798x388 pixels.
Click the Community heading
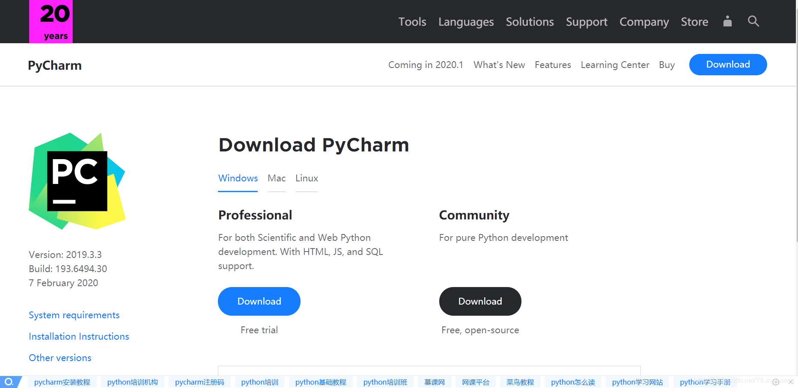pyautogui.click(x=474, y=215)
